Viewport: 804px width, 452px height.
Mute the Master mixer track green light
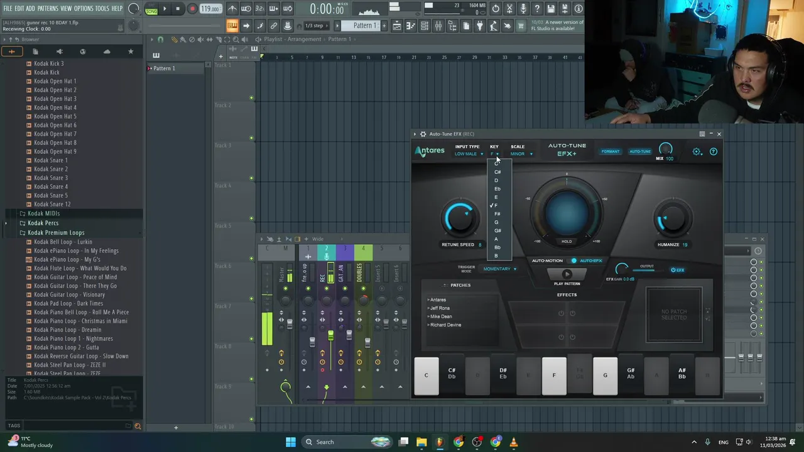point(285,289)
